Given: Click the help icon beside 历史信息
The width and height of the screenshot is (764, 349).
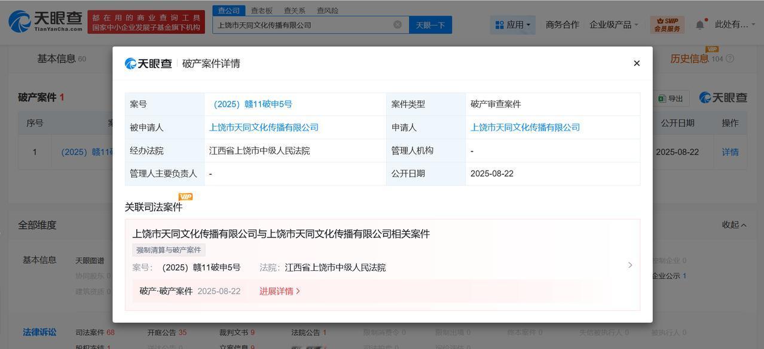Looking at the screenshot, I should [729, 58].
